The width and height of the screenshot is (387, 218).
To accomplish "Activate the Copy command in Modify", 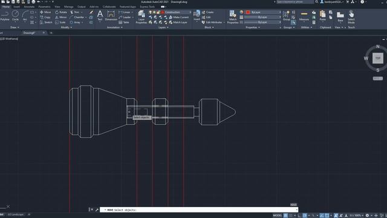I will tap(45, 18).
